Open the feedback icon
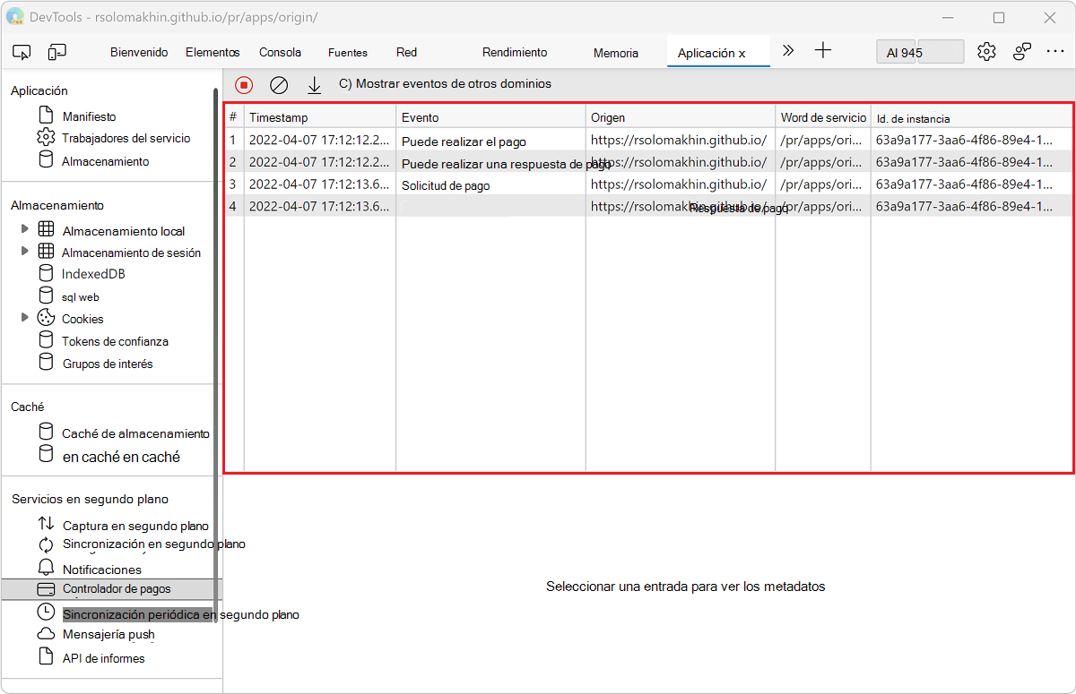1076x694 pixels. point(1022,51)
